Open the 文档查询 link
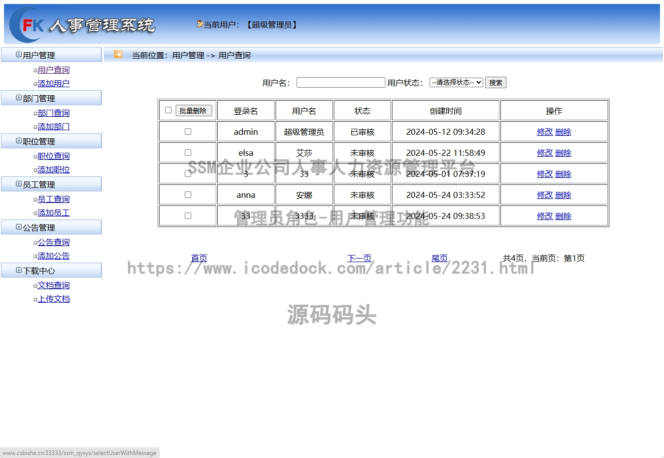Image resolution: width=664 pixels, height=458 pixels. [54, 285]
